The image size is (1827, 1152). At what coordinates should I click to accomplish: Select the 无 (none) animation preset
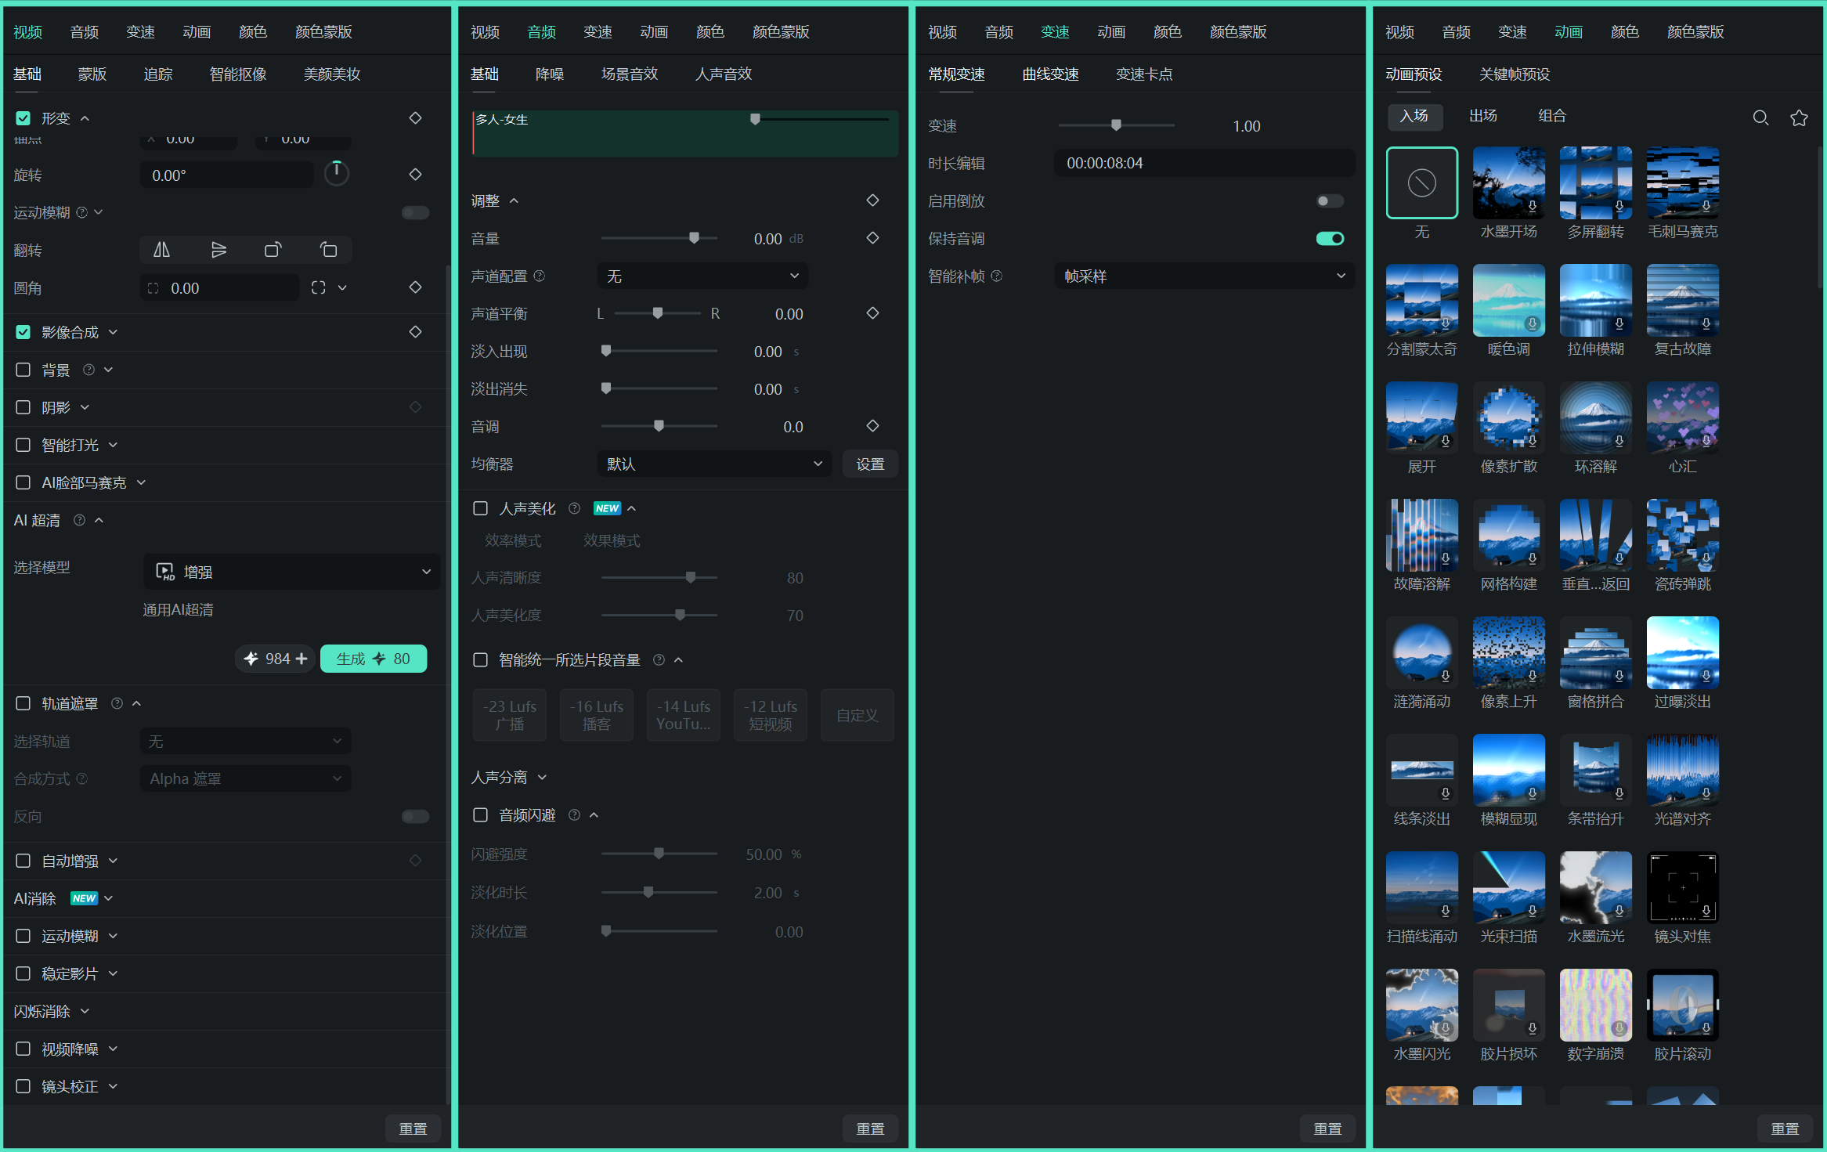point(1421,182)
